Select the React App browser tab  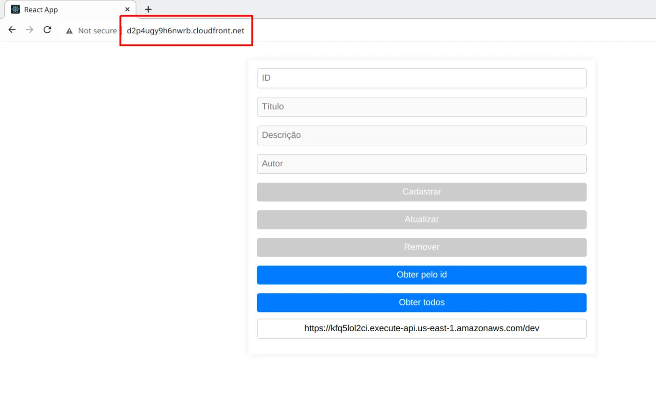[x=70, y=9]
